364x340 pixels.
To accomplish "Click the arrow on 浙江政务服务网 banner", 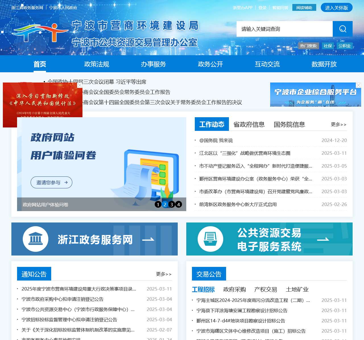I will click(x=148, y=240).
